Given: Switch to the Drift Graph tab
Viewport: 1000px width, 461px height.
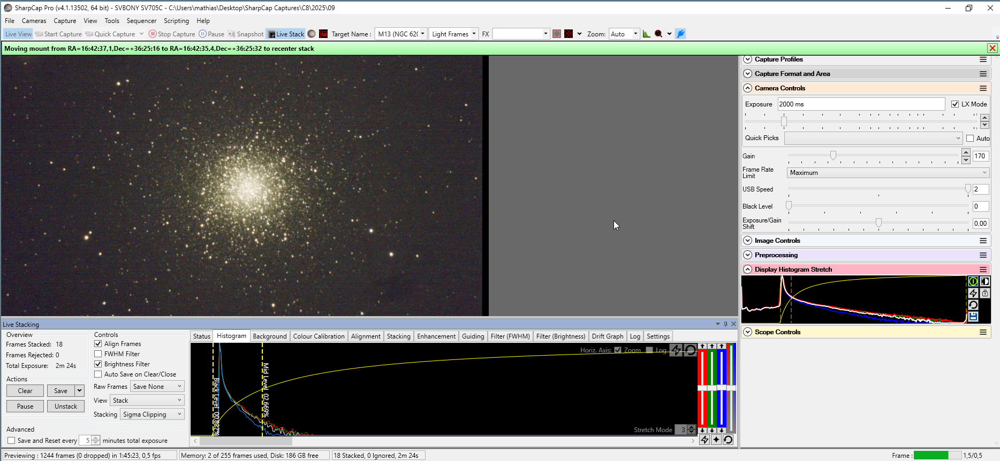Looking at the screenshot, I should (x=608, y=336).
